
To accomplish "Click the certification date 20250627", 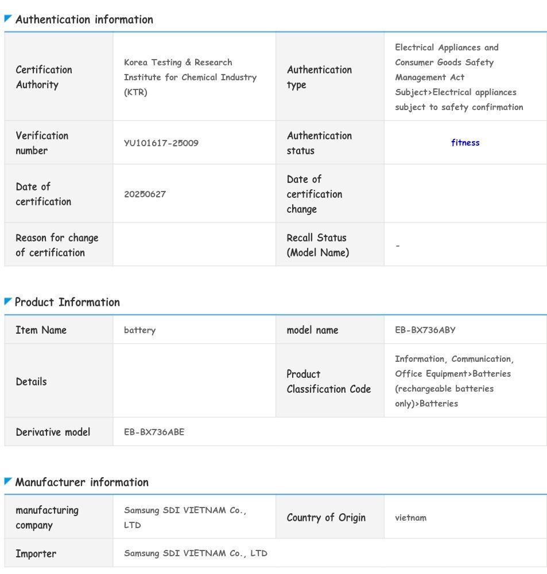I will point(145,194).
